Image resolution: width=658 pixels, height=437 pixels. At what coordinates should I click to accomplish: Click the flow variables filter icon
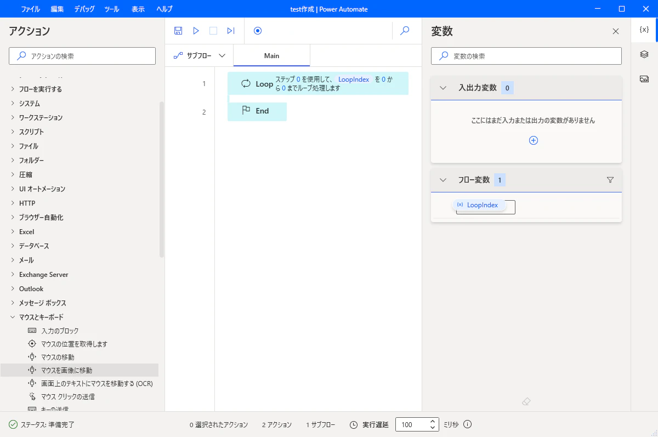tap(610, 180)
